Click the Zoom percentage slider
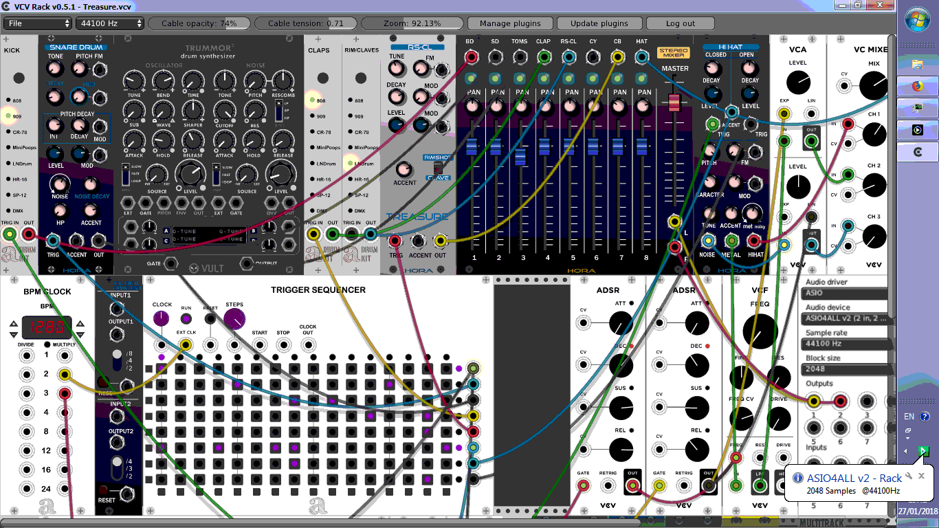This screenshot has height=528, width=939. tap(412, 23)
